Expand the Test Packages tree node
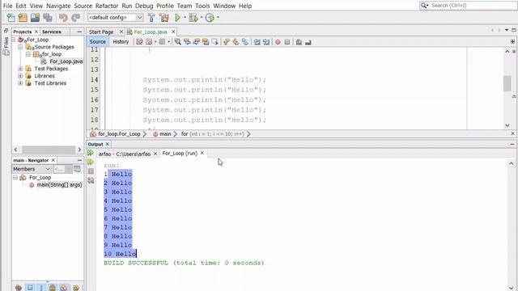 tap(20, 69)
